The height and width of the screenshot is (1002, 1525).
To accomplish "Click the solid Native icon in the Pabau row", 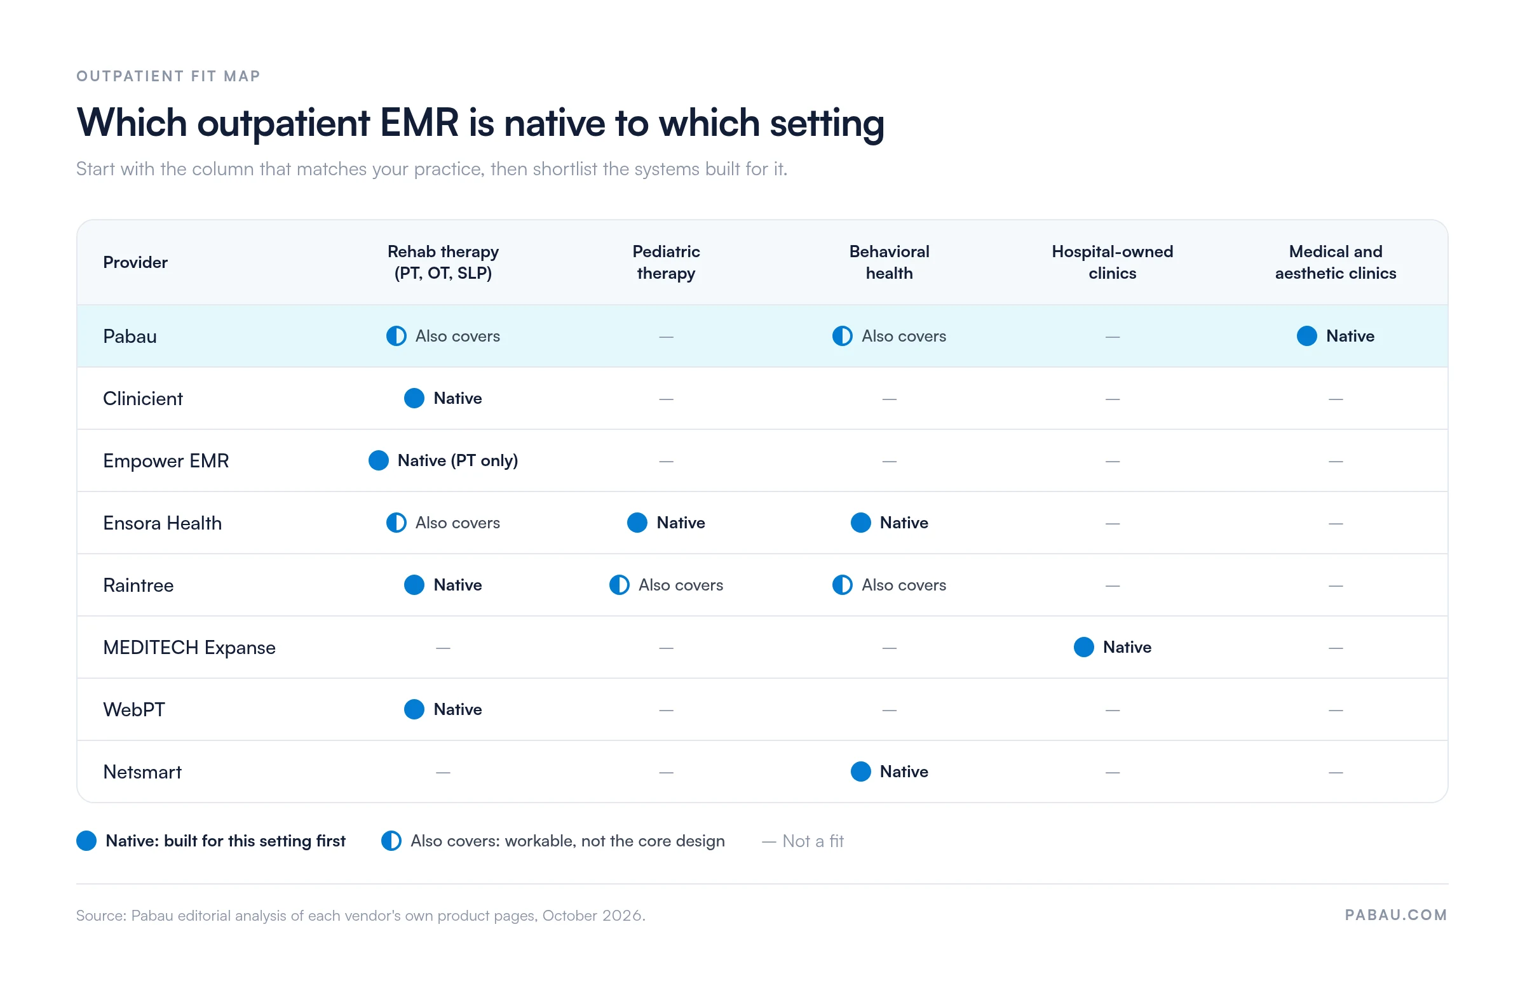I will pos(1306,336).
